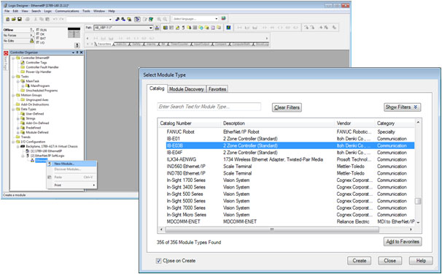Click the vertical scrollbar thumb in catalog list

click(418, 201)
